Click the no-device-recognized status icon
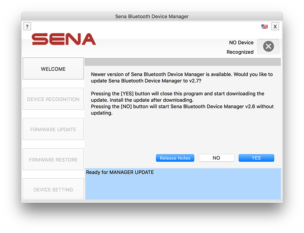This screenshot has height=233, width=304. [x=268, y=46]
